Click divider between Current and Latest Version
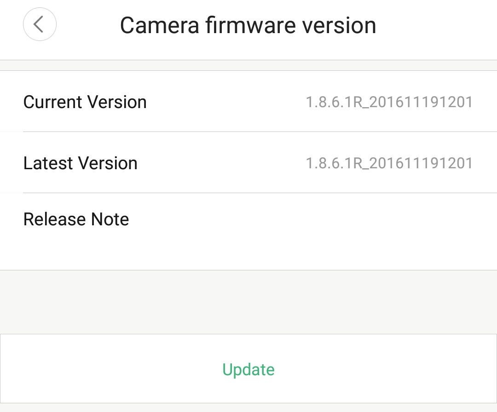This screenshot has height=412, width=497. 248,132
